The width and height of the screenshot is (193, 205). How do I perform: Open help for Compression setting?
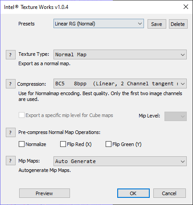click(x=11, y=84)
